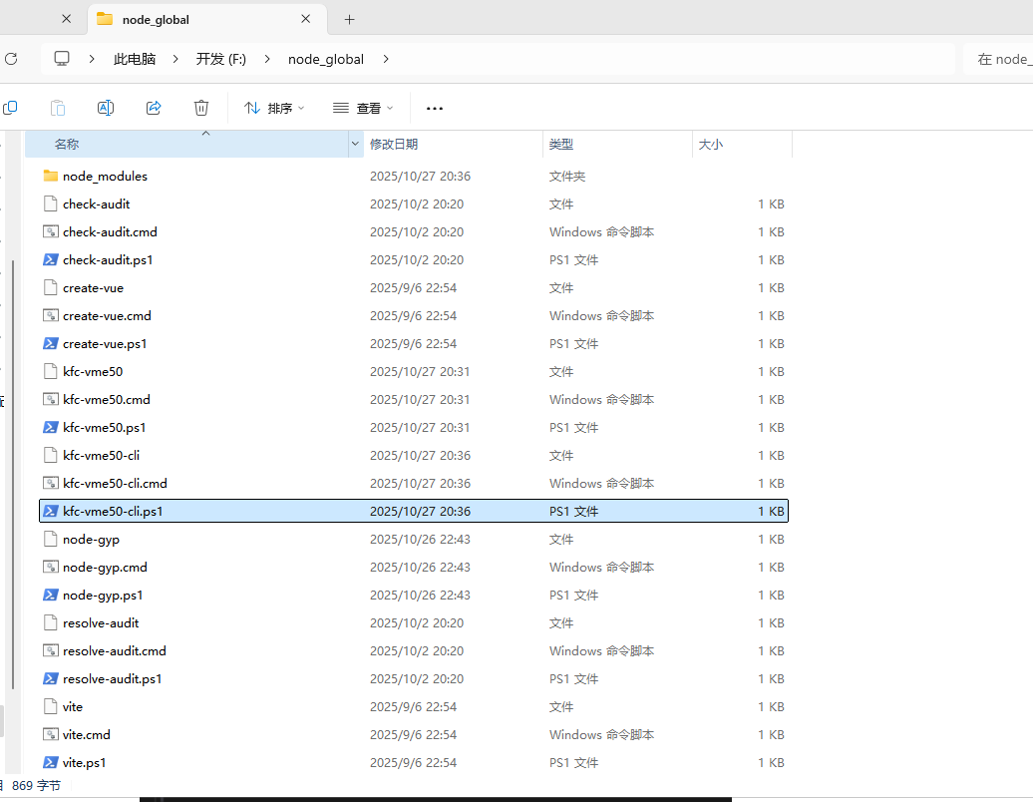The image size is (1033, 802).
Task: Sort by the 修改日期 column header
Action: [x=454, y=144]
